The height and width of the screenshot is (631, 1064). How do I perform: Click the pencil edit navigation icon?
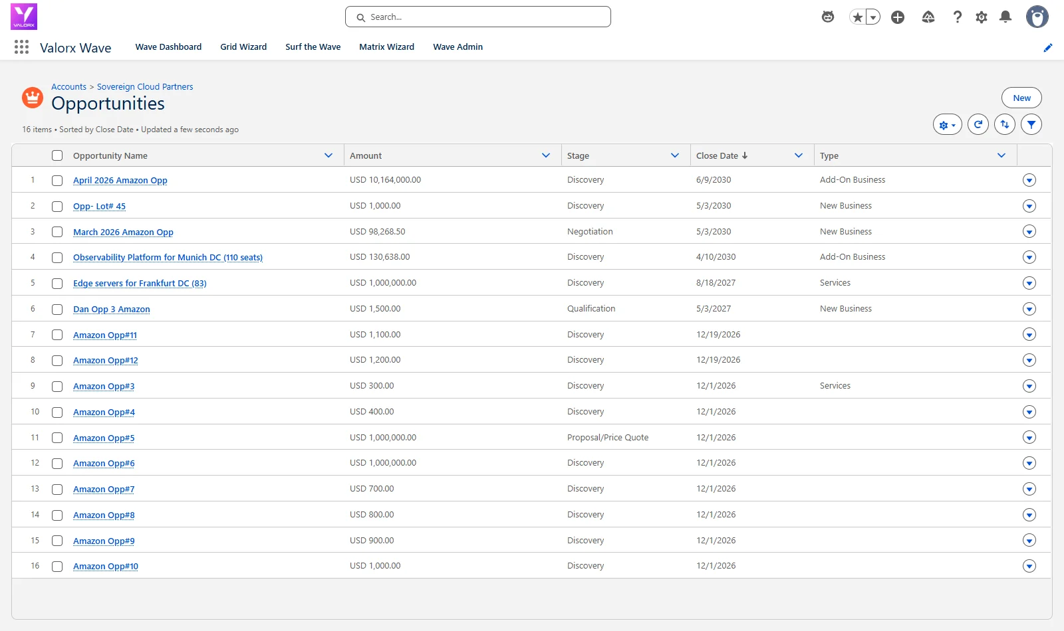tap(1048, 47)
